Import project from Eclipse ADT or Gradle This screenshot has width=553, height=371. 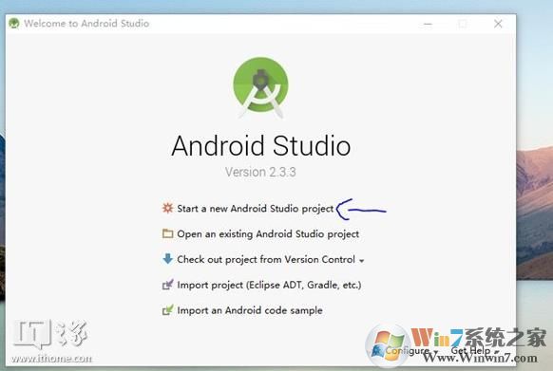click(x=269, y=285)
